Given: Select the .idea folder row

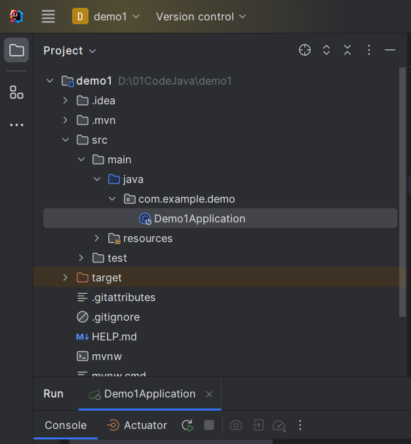Looking at the screenshot, I should coord(220,100).
